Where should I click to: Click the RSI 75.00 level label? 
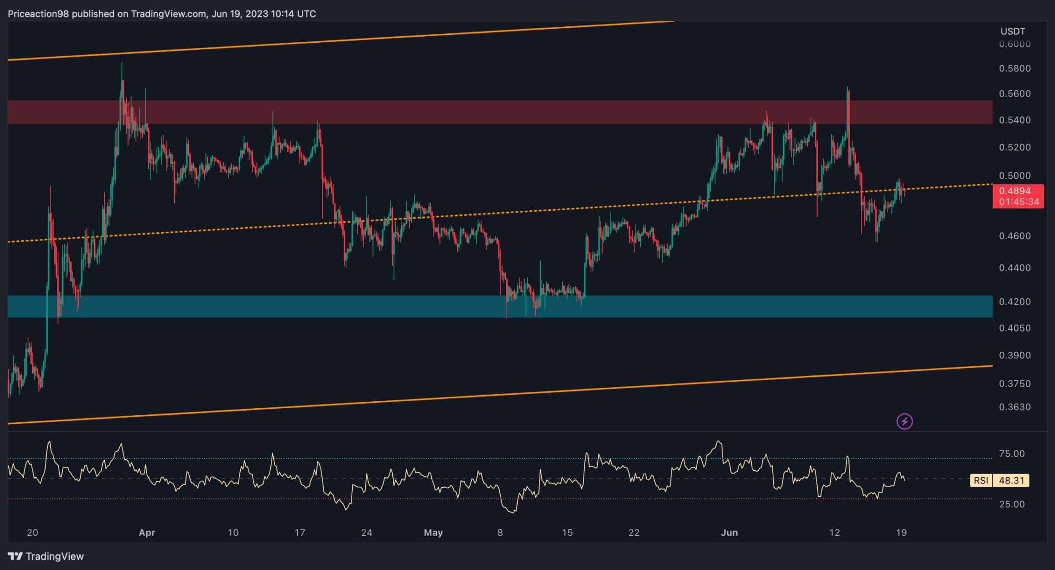tap(1012, 454)
